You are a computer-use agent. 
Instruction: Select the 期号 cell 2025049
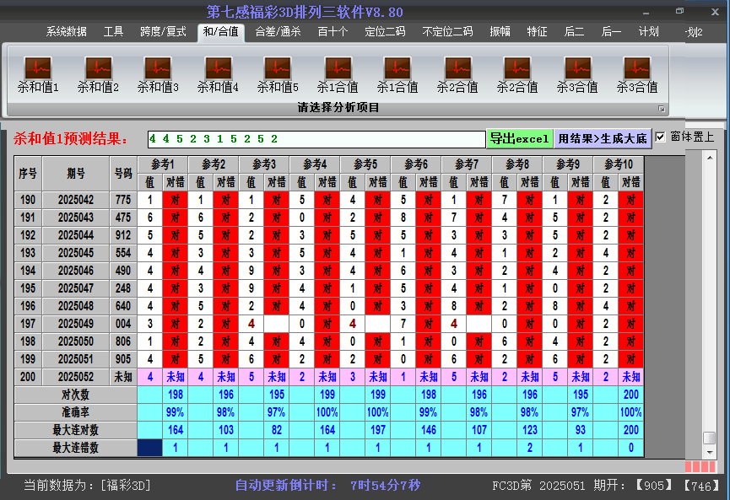76,324
